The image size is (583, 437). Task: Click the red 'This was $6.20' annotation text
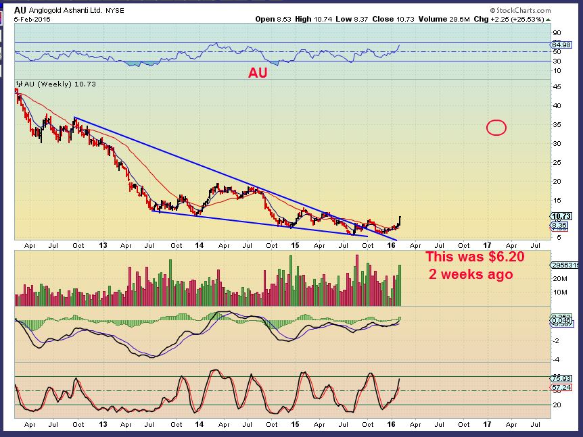pyautogui.click(x=475, y=257)
